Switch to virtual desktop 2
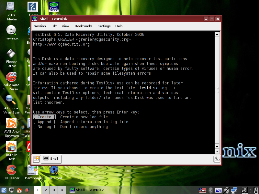This screenshot has height=194, width=259. click(x=46, y=190)
